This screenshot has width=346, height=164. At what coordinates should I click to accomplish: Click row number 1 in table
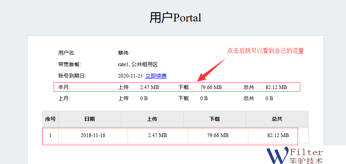[50, 136]
